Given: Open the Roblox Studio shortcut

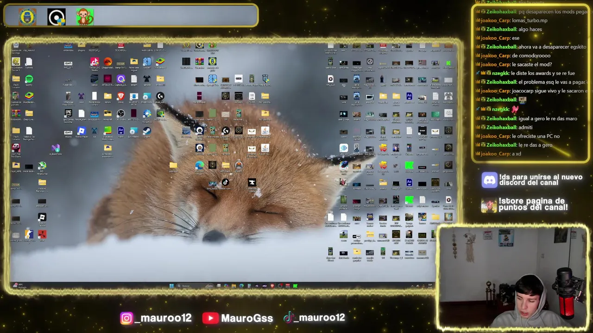Looking at the screenshot, I should [x=42, y=217].
